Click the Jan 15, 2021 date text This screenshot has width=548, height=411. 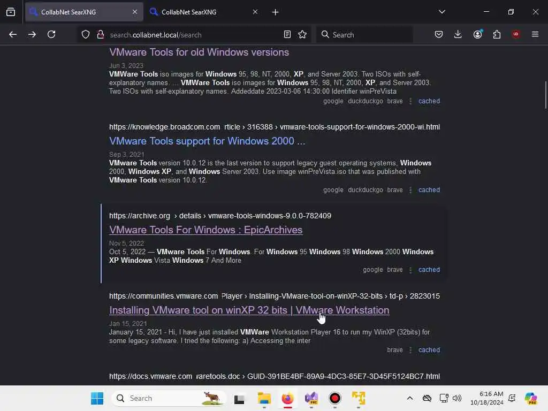click(128, 324)
